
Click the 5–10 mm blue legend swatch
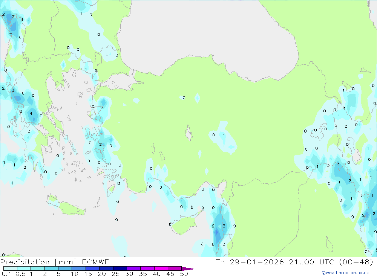point(65,268)
